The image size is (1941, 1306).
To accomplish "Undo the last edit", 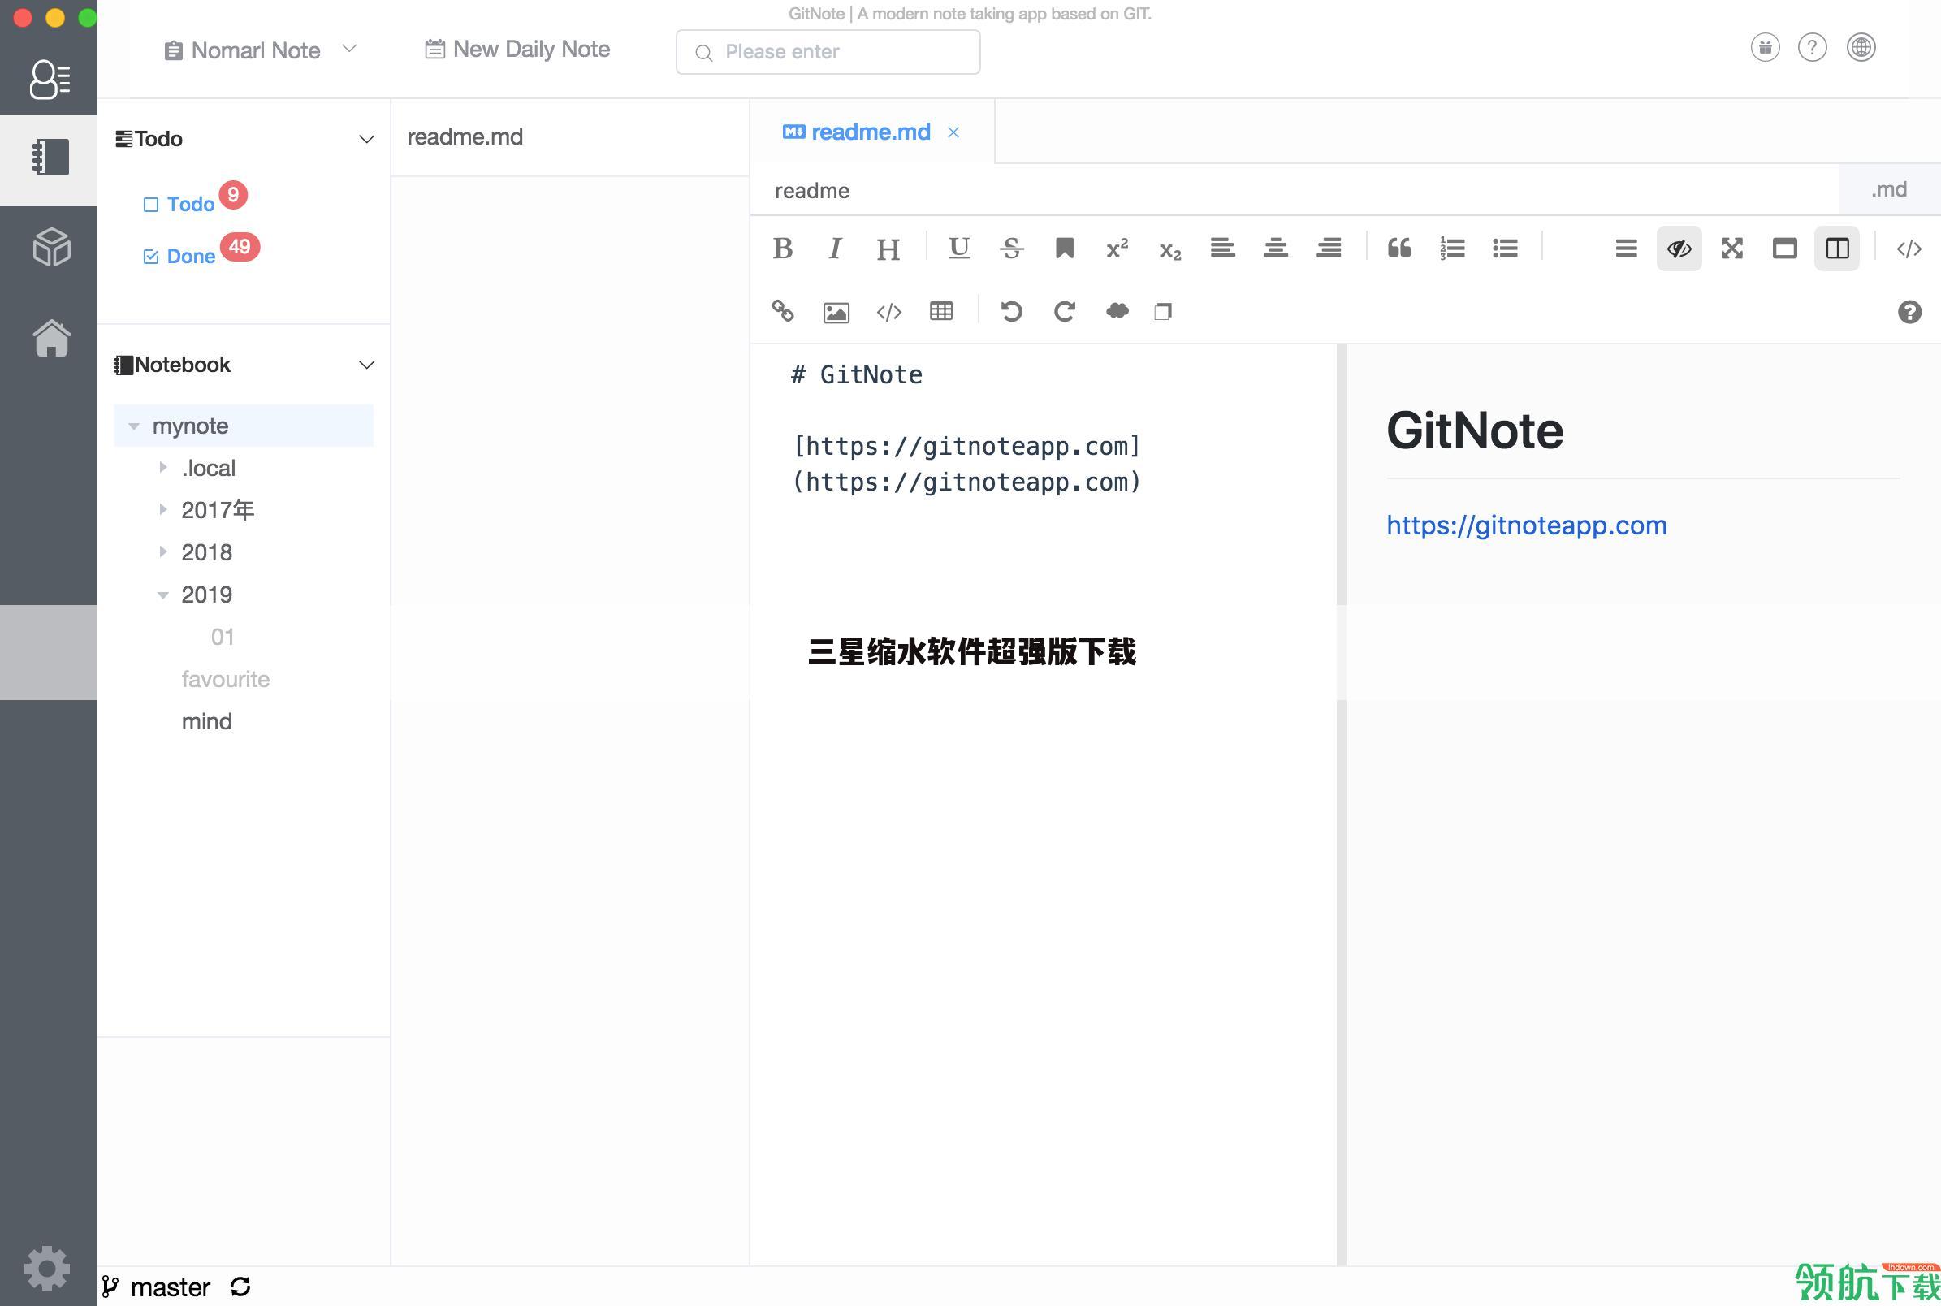I will point(1011,312).
